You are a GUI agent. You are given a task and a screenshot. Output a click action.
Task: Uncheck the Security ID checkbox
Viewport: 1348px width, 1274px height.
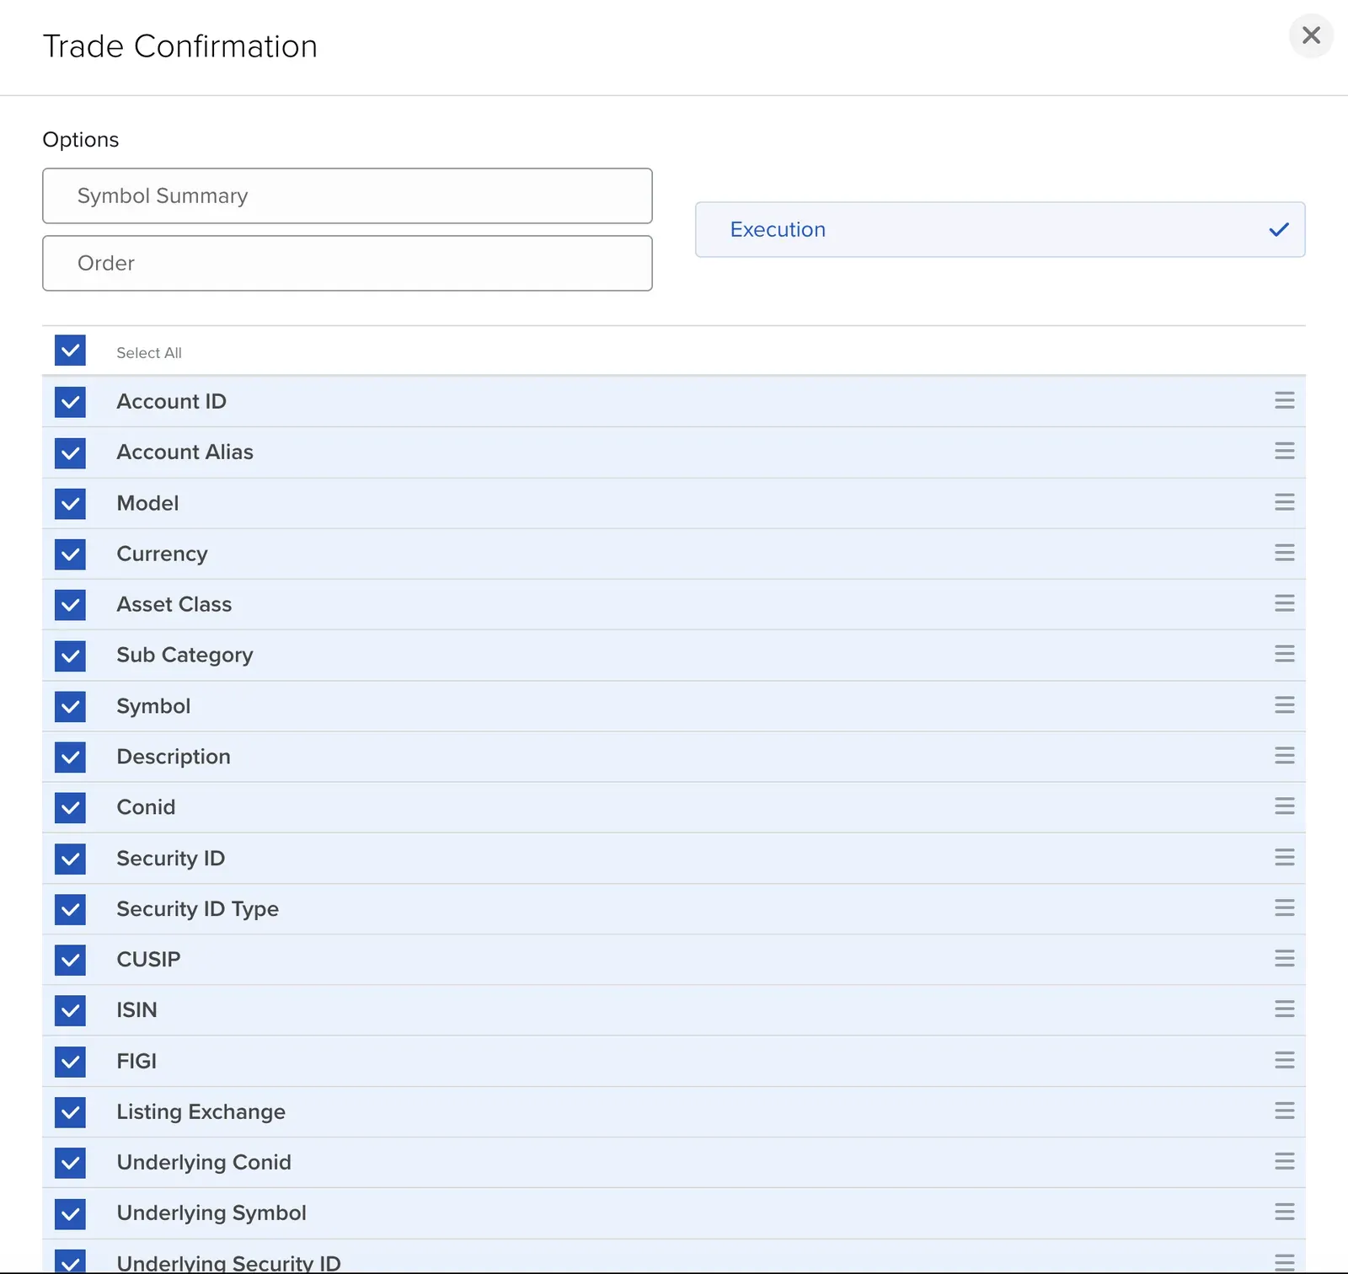70,859
